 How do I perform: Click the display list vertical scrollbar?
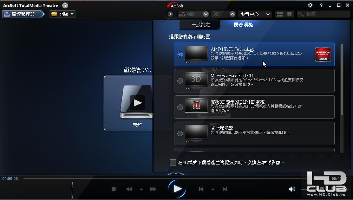click(342, 79)
